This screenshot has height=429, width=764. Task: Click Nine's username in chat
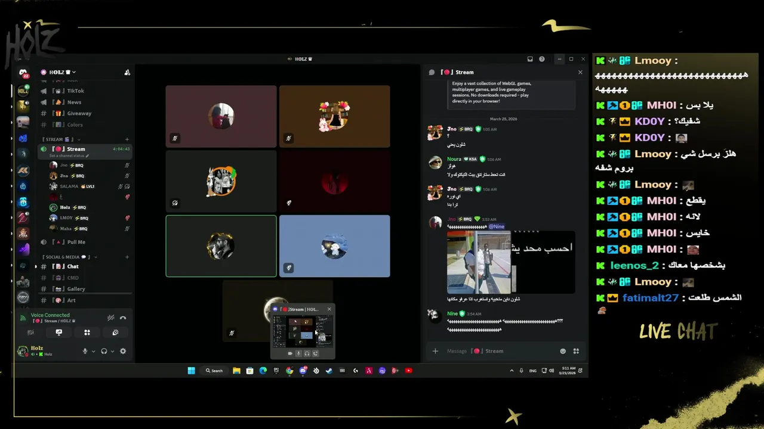click(452, 313)
